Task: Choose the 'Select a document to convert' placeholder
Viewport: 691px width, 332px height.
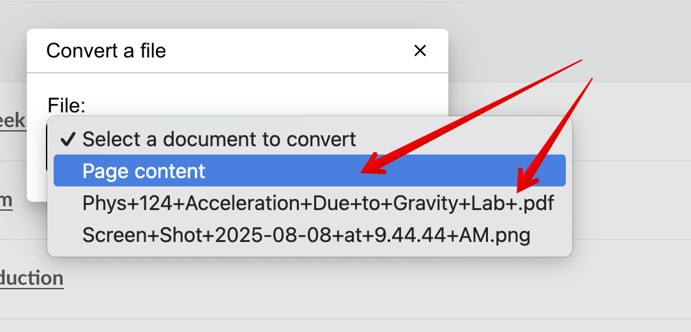Action: coord(219,139)
